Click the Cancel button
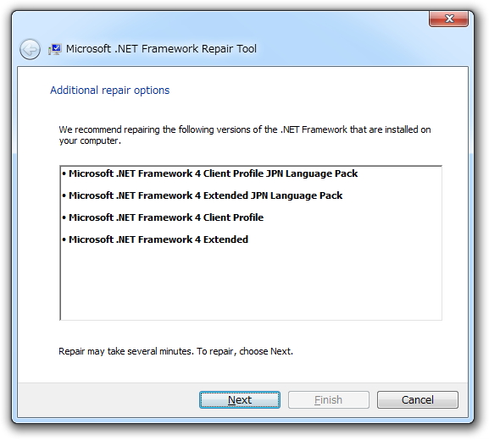 point(418,399)
